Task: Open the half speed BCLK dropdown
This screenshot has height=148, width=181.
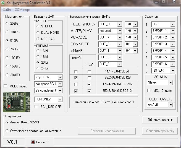Action: tap(48, 84)
